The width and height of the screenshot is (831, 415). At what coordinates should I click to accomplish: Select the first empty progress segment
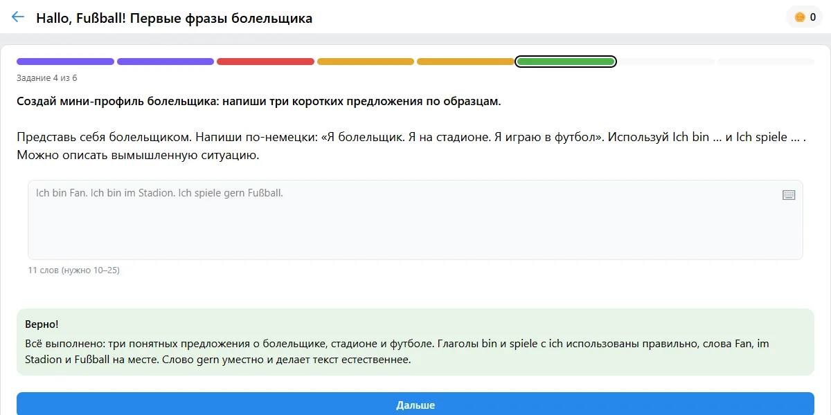[665, 62]
